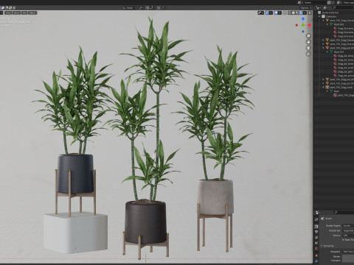Open the shading options dropdown arrow

pyautogui.click(x=305, y=13)
